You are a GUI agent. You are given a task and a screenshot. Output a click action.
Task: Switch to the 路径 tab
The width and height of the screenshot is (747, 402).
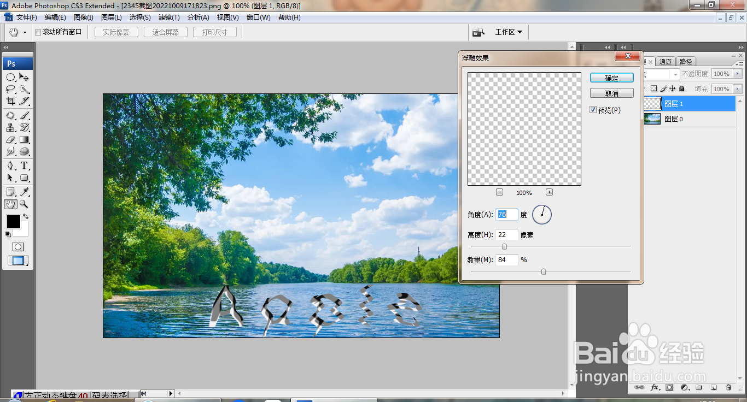(685, 62)
